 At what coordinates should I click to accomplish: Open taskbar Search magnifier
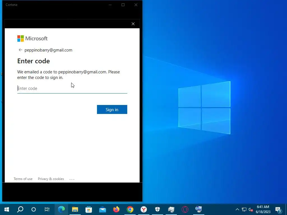coord(20,209)
